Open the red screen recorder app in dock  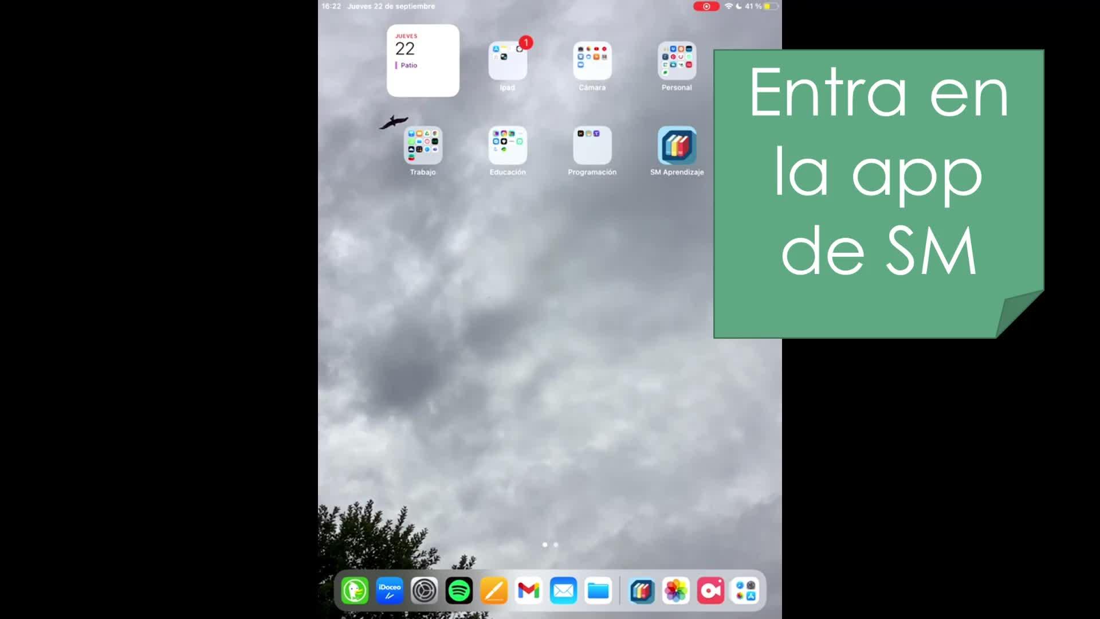click(x=710, y=591)
